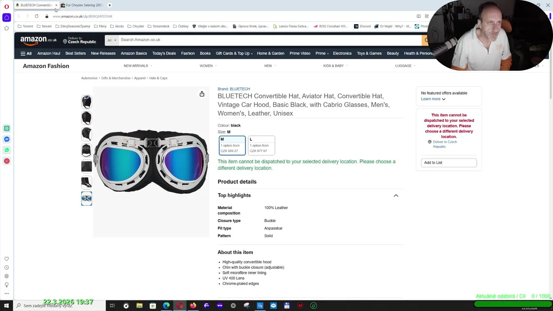The image size is (553, 311).
Task: Open history clock icon in the sidebar
Action: (x=6, y=267)
